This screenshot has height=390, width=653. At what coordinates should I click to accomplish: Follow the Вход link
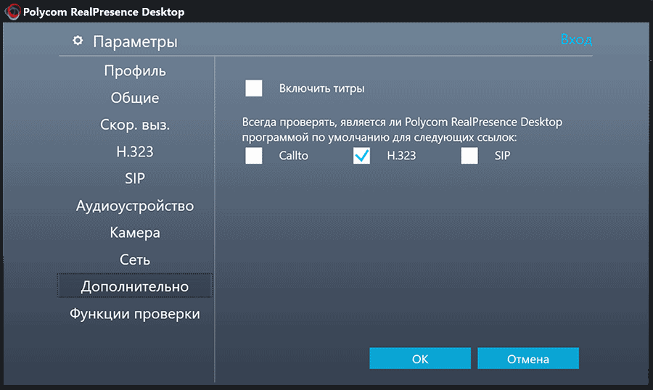[576, 39]
